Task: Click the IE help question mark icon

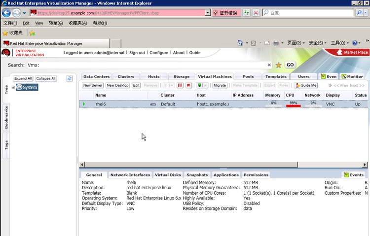Action: [x=355, y=43]
